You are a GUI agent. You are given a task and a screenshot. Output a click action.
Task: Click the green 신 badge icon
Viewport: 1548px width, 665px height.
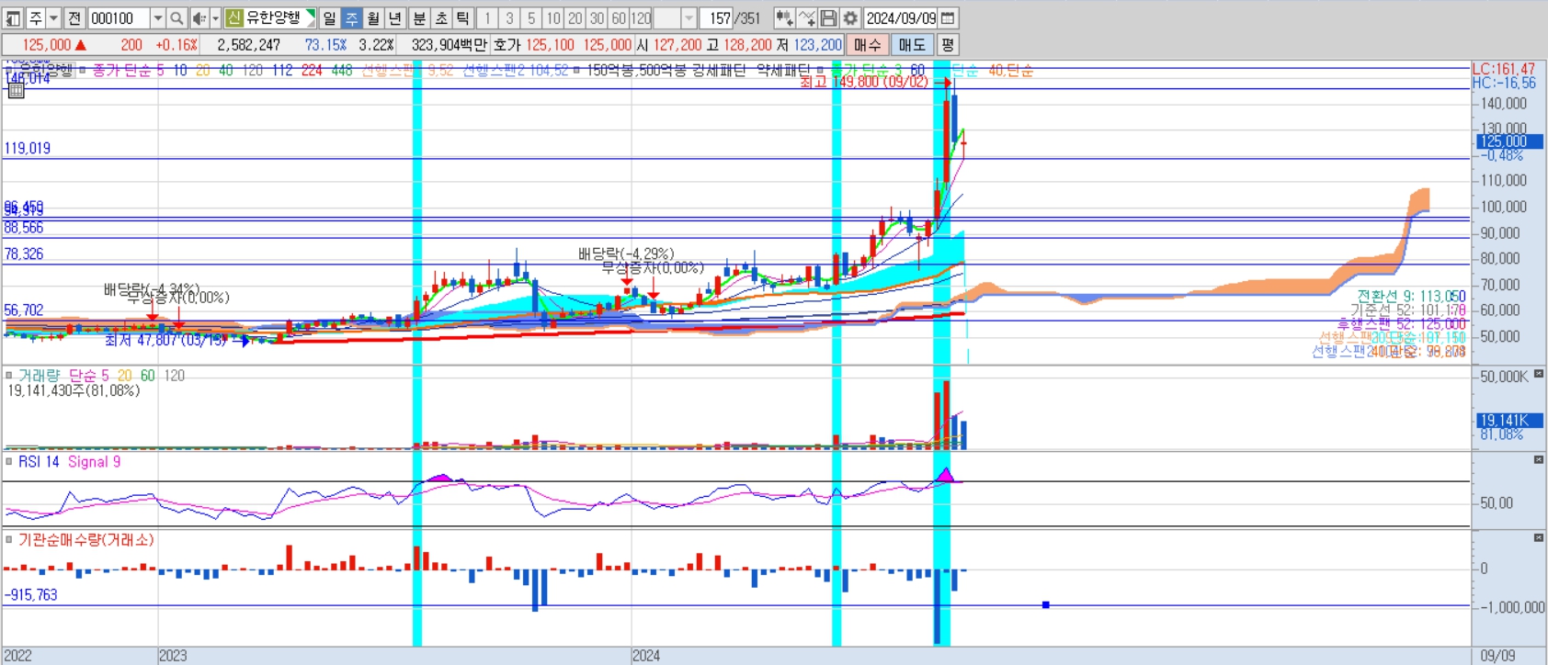click(x=233, y=17)
